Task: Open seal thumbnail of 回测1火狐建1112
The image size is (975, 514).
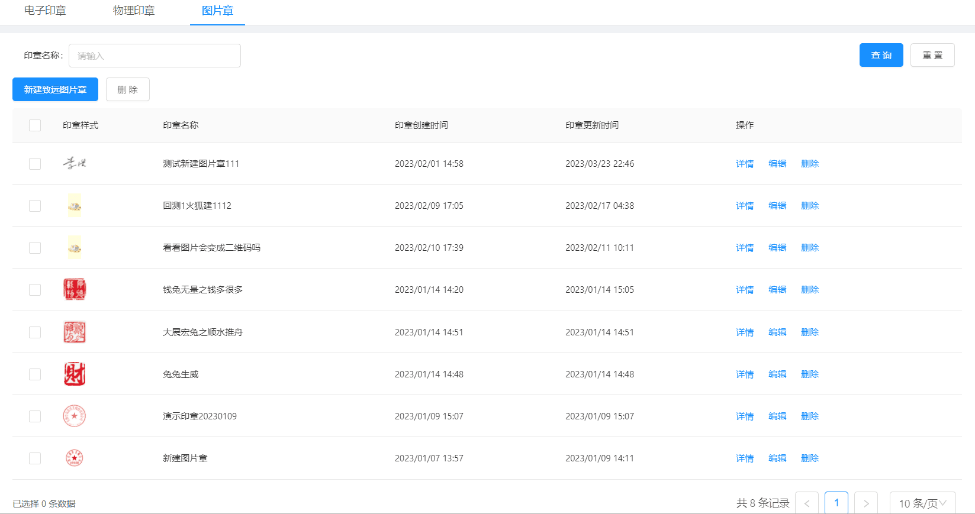Action: point(75,206)
